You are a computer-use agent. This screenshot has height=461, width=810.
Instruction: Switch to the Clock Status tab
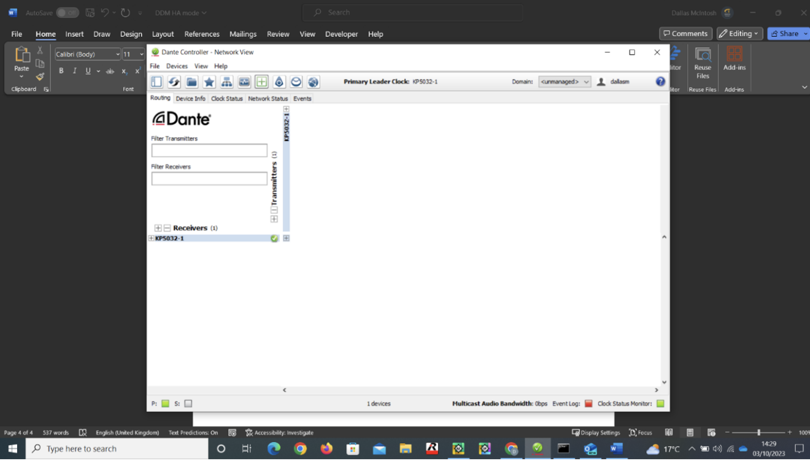pyautogui.click(x=226, y=98)
